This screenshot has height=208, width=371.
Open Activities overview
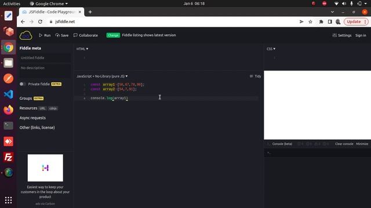point(12,3)
